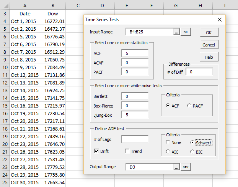The height and width of the screenshot is (187, 238).
Task: Click cell with Oct 8, 2015
Action: (x=25, y=60)
